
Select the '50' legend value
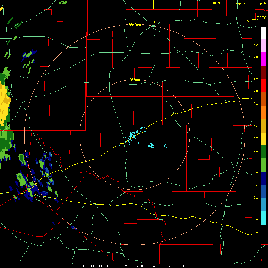[x=256, y=80]
